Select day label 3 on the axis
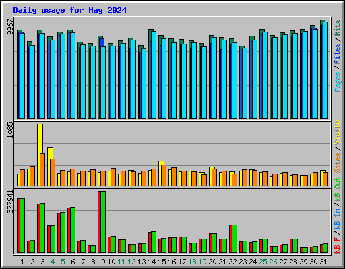Image resolution: width=345 pixels, height=269 pixels. coord(42,262)
